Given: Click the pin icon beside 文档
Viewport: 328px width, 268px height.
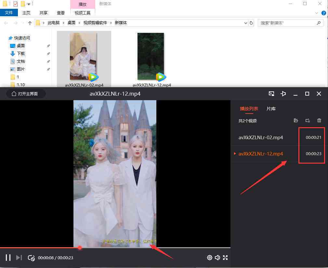Looking at the screenshot, I should (48, 61).
